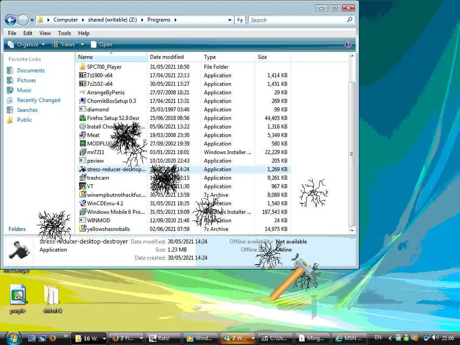Click the blue help question mark icon

click(x=348, y=44)
